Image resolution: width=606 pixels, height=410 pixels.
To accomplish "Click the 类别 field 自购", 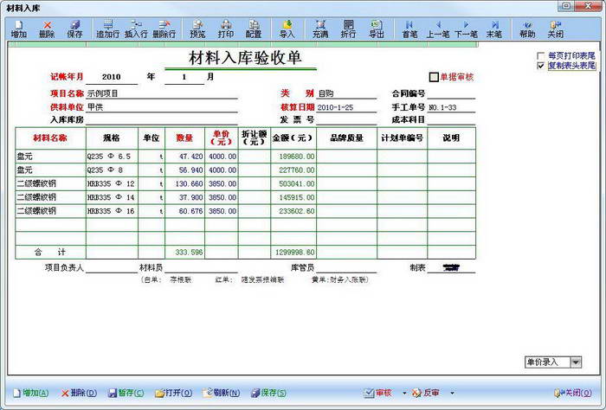I will coord(346,93).
